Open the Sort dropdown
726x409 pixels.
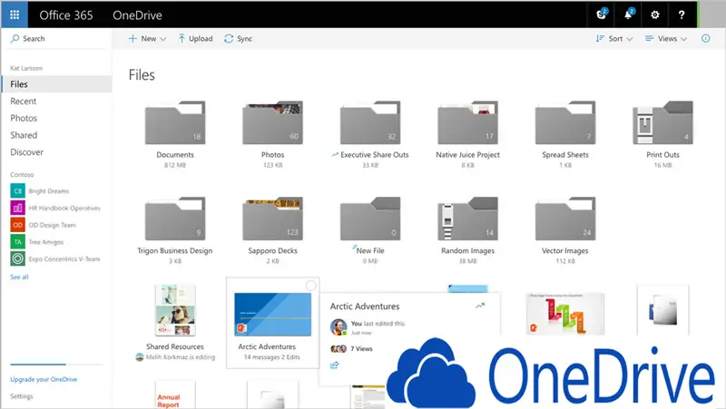(614, 39)
